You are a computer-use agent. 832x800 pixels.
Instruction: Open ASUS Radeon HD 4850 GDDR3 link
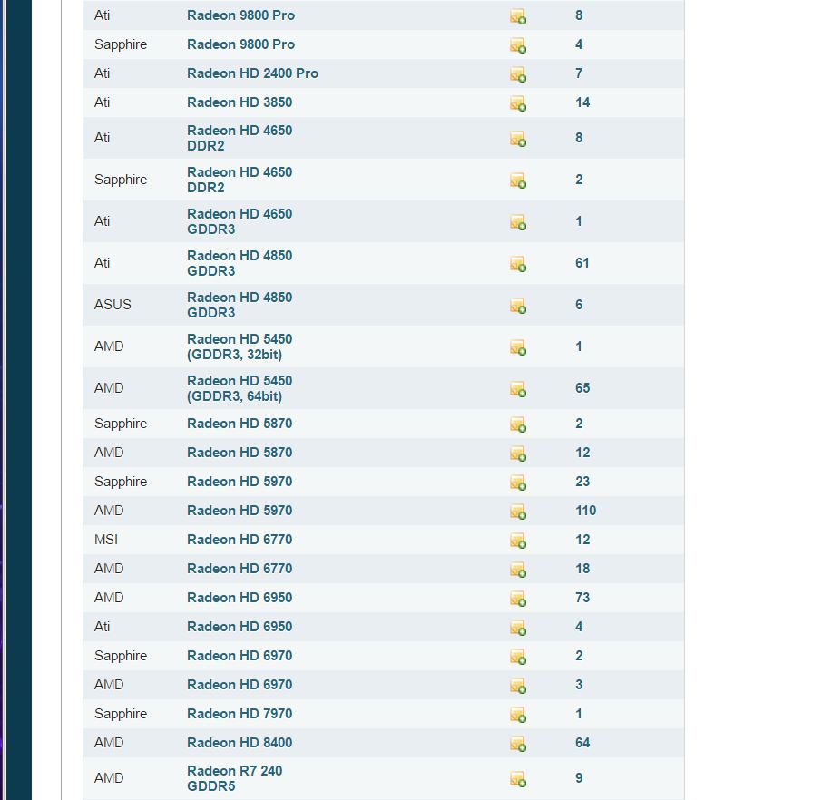pyautogui.click(x=240, y=305)
